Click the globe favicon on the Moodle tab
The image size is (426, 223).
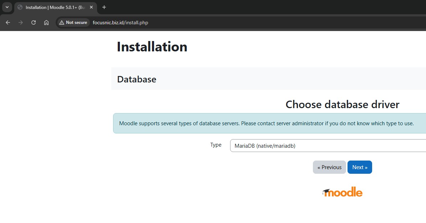[20, 7]
